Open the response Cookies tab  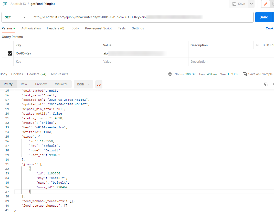17,74
